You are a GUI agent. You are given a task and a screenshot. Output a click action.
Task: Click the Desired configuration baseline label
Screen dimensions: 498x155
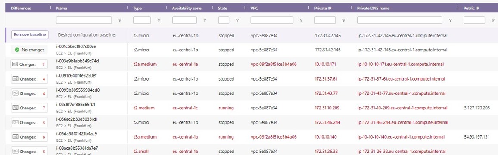pyautogui.click(x=87, y=35)
